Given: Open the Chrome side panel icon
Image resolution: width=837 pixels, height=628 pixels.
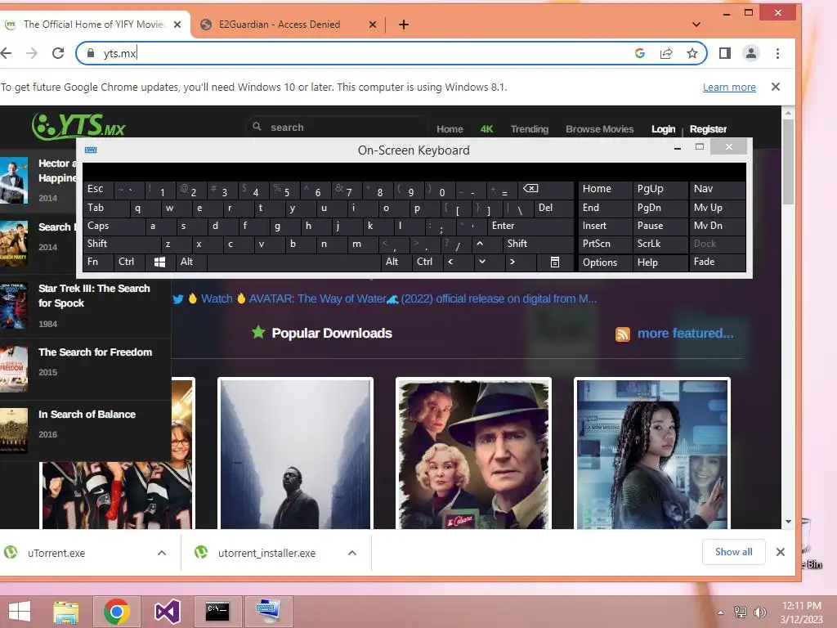Looking at the screenshot, I should tap(724, 53).
